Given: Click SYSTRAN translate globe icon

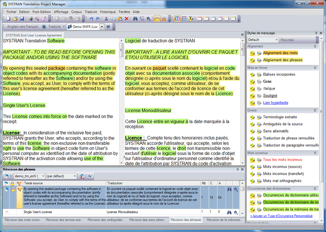Looking at the screenshot, I should pyautogui.click(x=44, y=27).
